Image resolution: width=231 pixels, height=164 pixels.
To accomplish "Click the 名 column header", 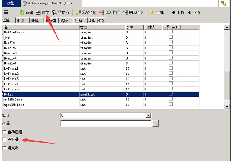I will click(x=41, y=27).
